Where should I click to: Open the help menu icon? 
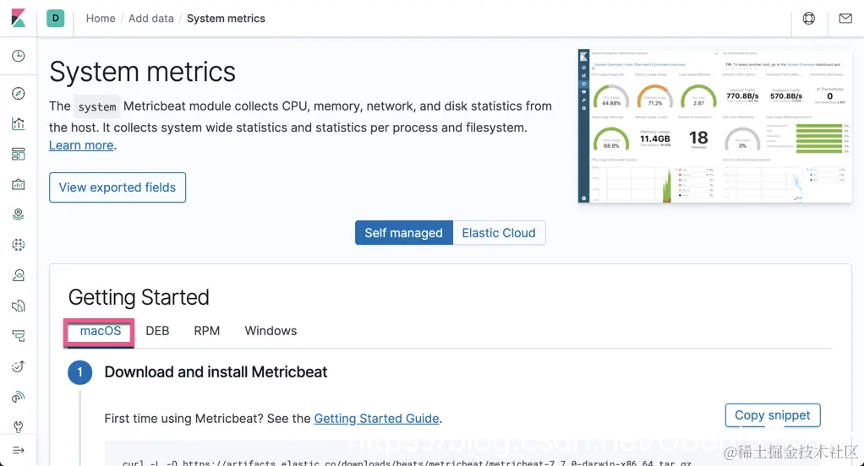point(809,19)
